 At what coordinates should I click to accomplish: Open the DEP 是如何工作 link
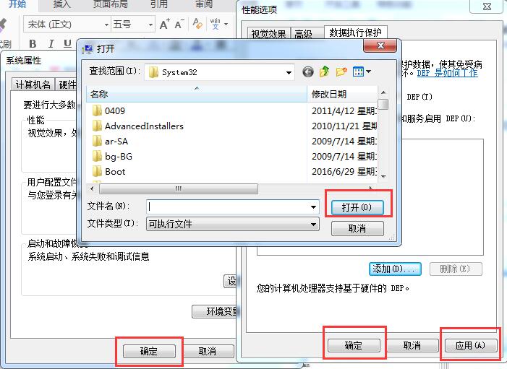click(447, 73)
